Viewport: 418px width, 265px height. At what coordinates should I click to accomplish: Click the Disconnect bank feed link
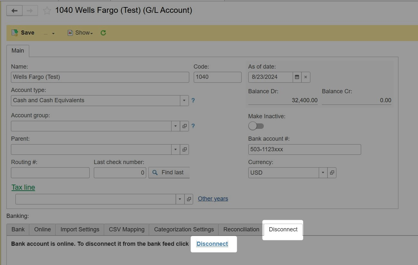click(x=212, y=244)
